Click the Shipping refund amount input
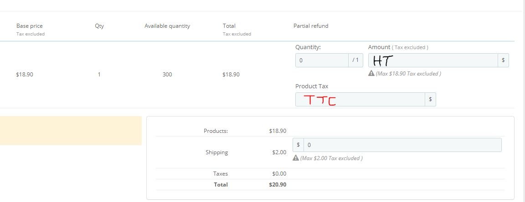 [x=402, y=145]
